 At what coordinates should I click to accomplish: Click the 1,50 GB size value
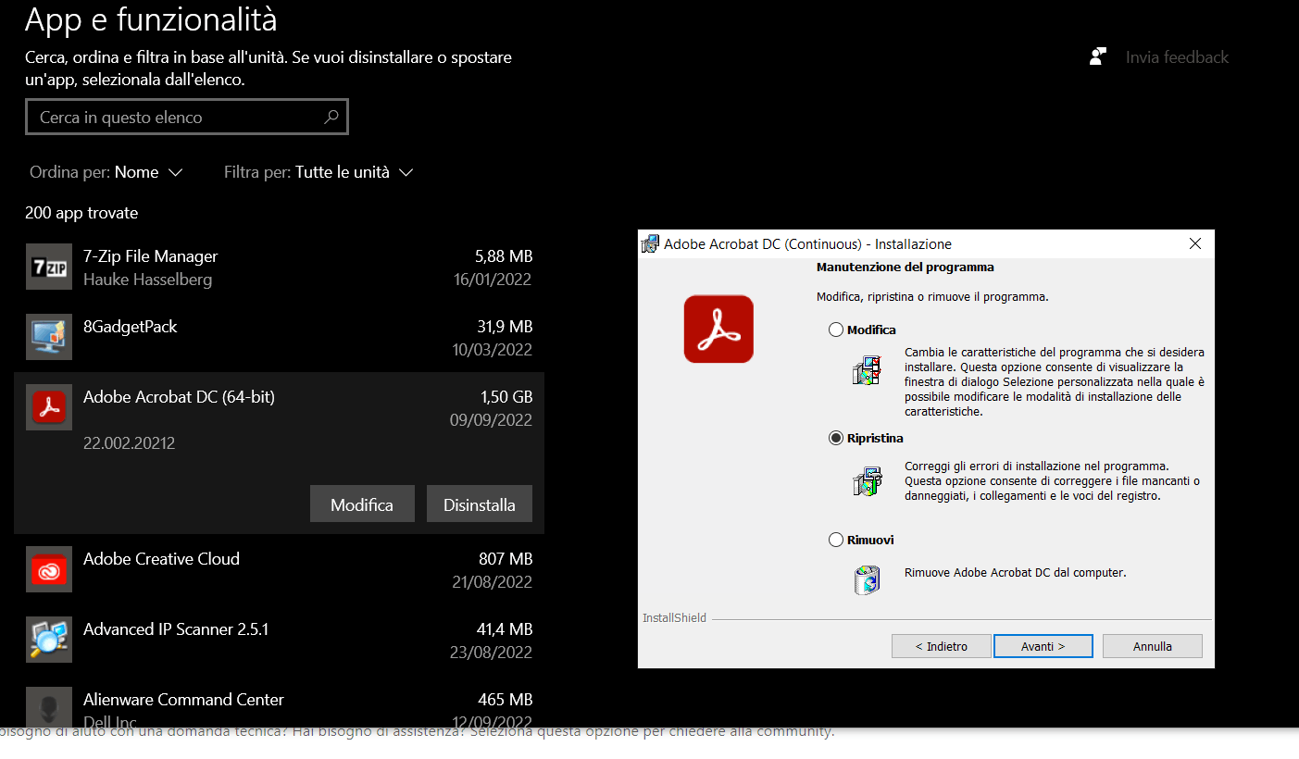click(506, 397)
